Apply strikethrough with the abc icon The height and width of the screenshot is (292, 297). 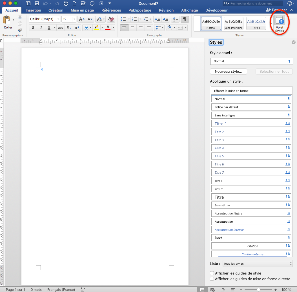tap(60, 28)
